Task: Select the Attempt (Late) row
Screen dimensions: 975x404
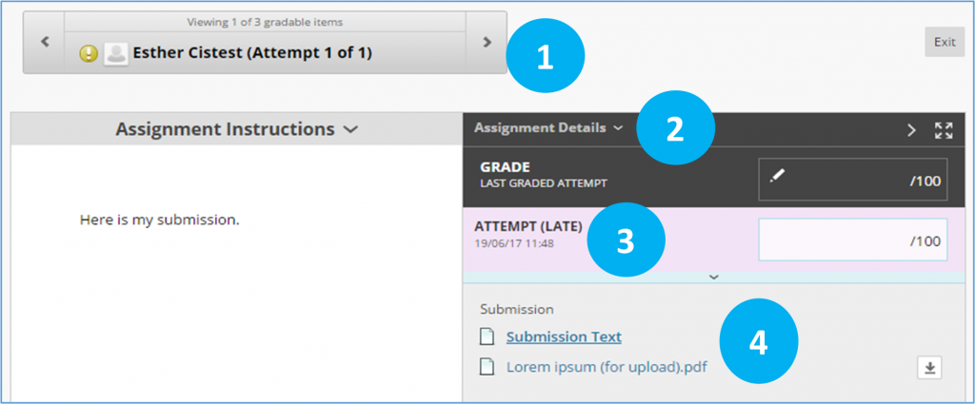Action: pyautogui.click(x=714, y=240)
